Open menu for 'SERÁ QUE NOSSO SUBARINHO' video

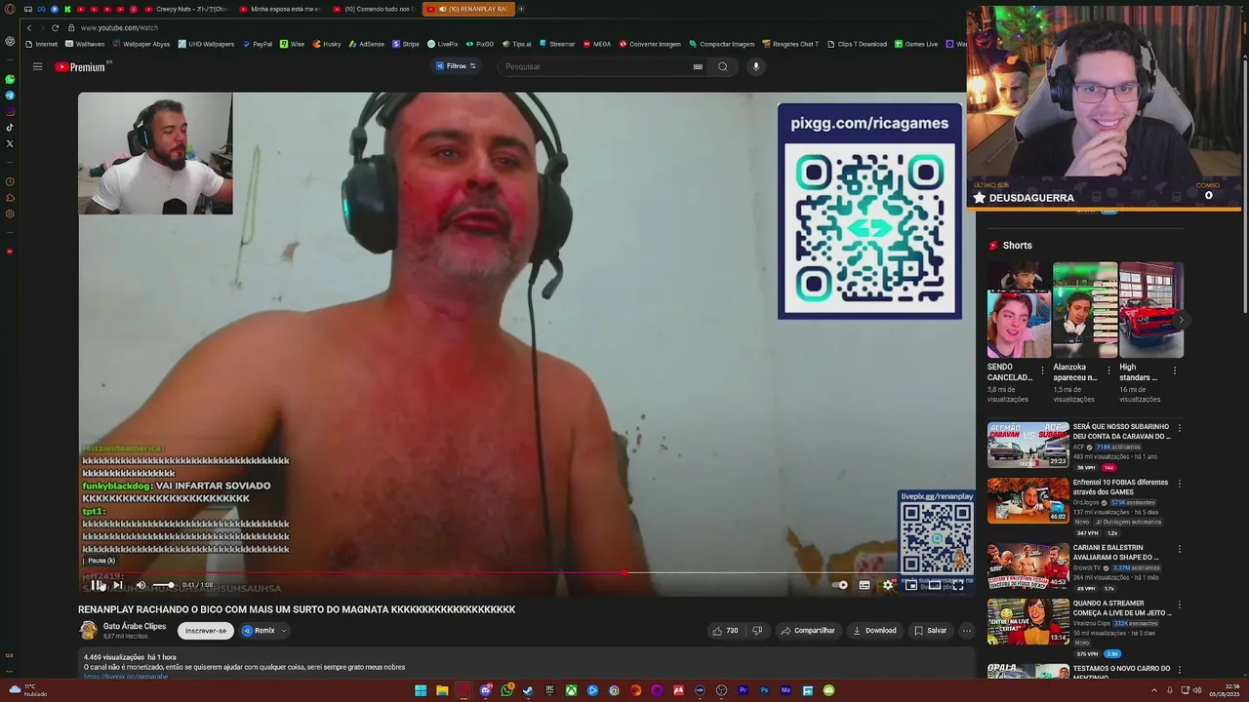(1180, 428)
